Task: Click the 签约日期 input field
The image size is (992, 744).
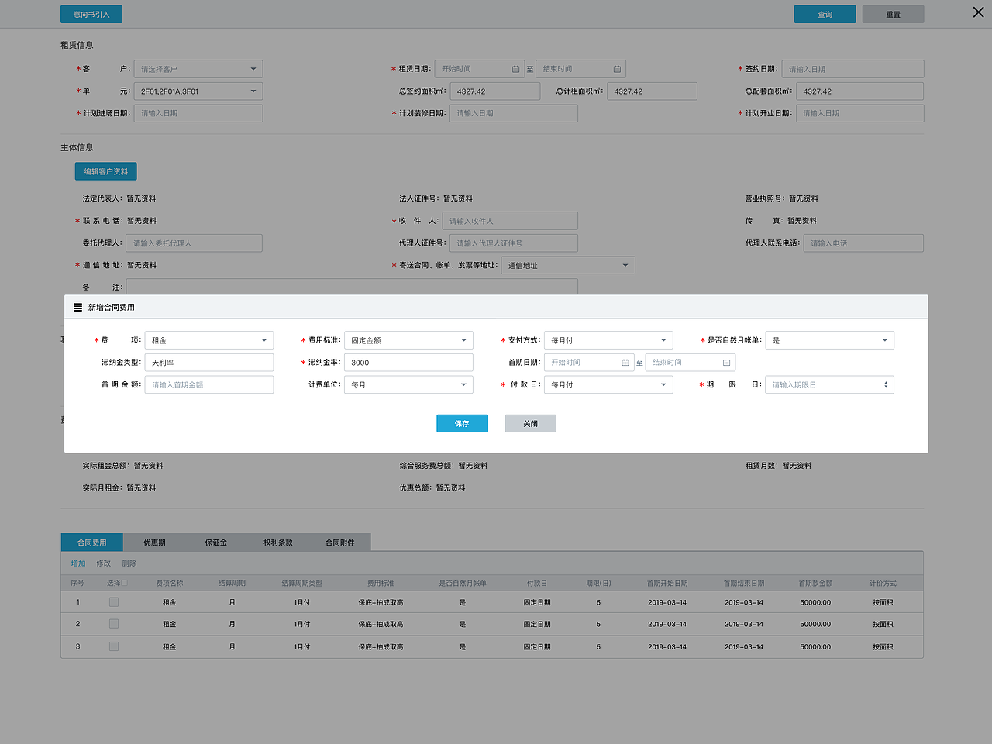Action: [x=852, y=69]
